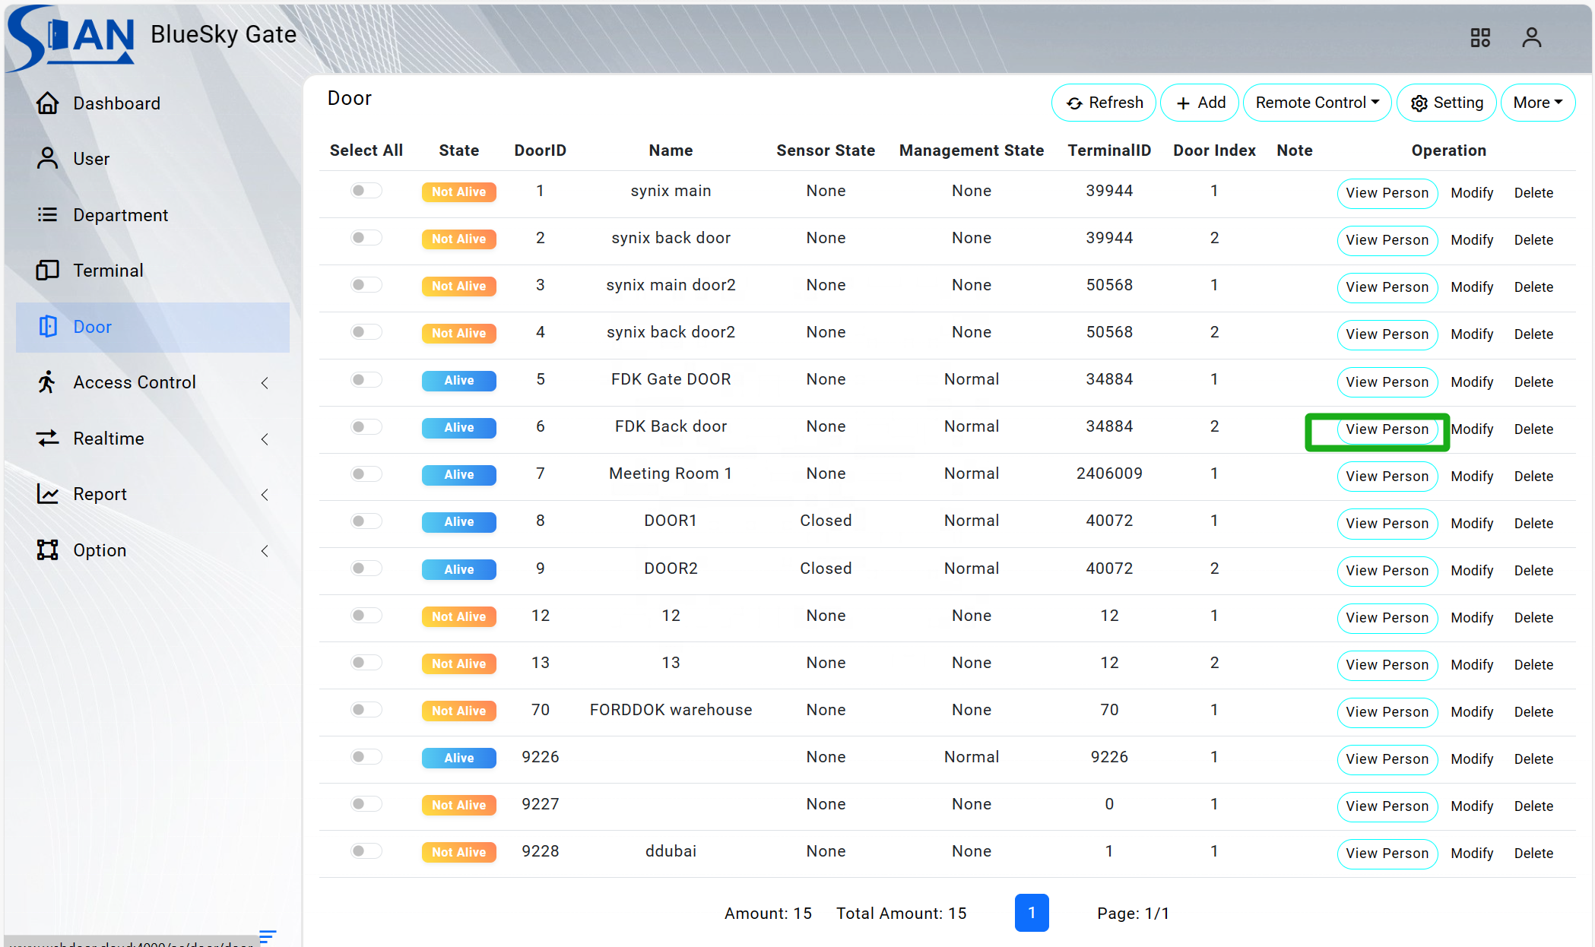Click View Person for FDK Back door
This screenshot has width=1595, height=947.
point(1387,429)
